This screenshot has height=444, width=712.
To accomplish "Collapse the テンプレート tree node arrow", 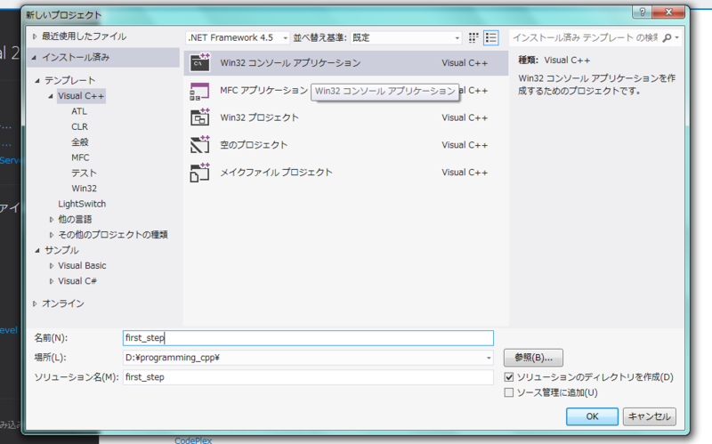I will point(37,81).
